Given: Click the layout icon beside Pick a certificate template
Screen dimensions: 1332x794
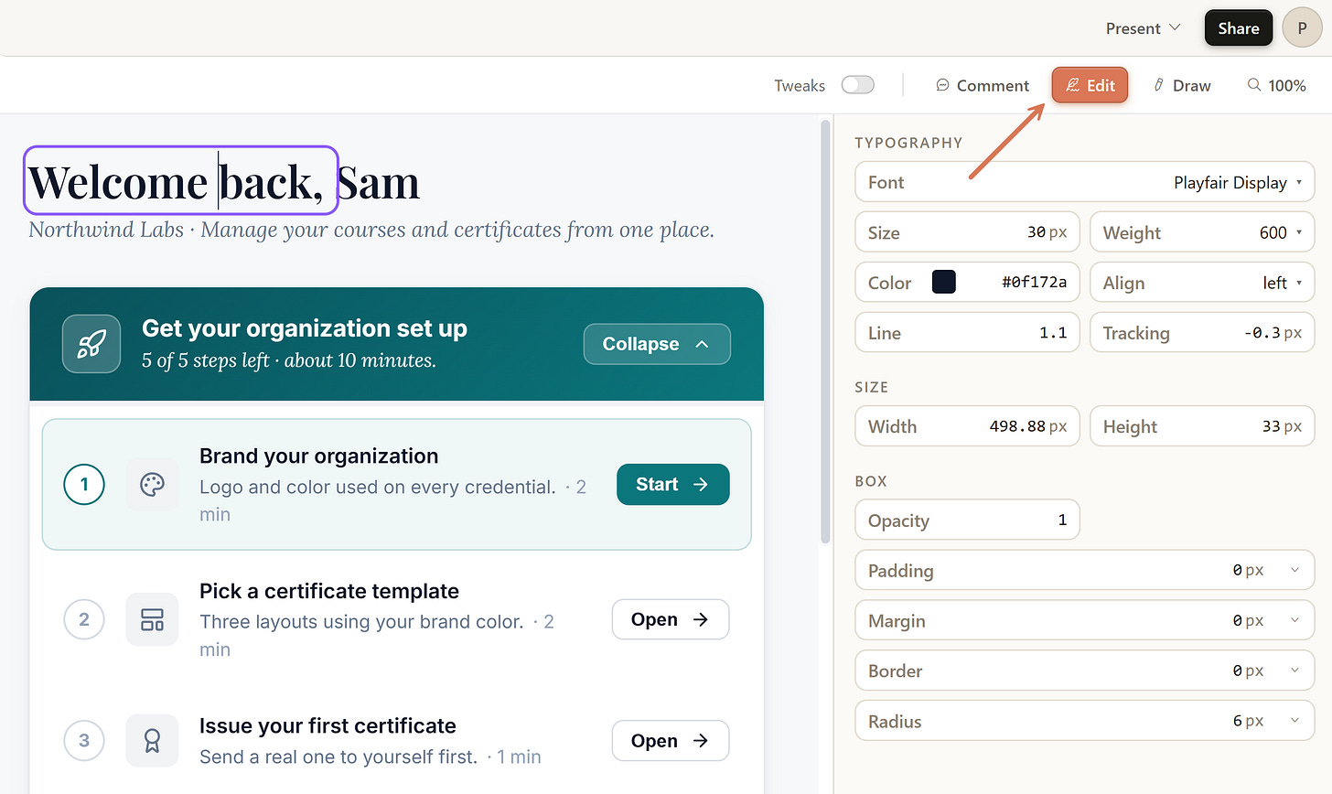Looking at the screenshot, I should tap(152, 620).
